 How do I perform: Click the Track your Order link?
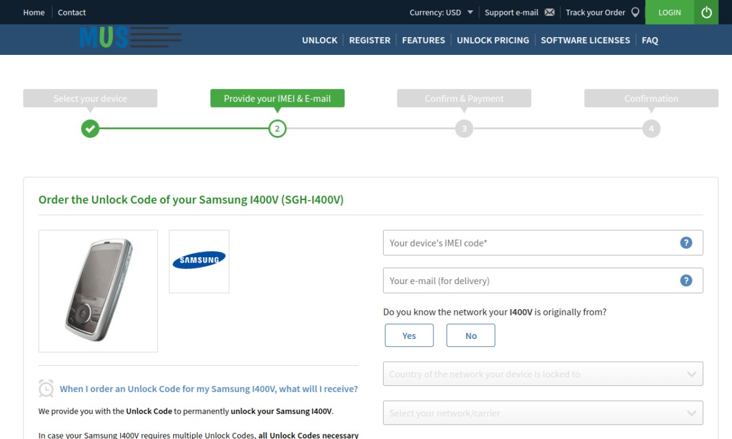(x=595, y=12)
